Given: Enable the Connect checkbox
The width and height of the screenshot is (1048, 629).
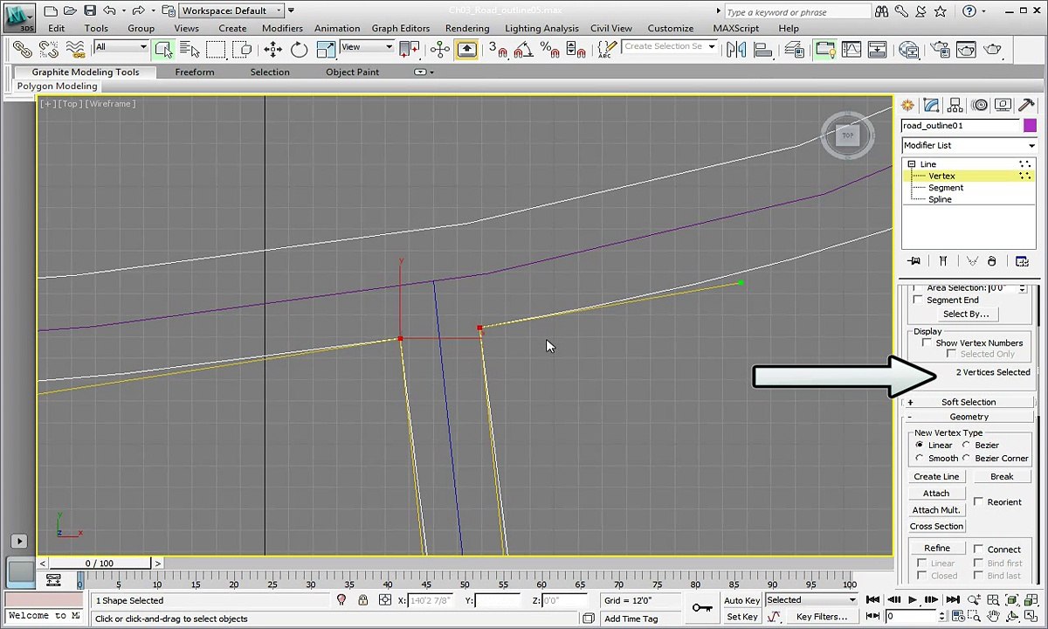Looking at the screenshot, I should (x=978, y=550).
